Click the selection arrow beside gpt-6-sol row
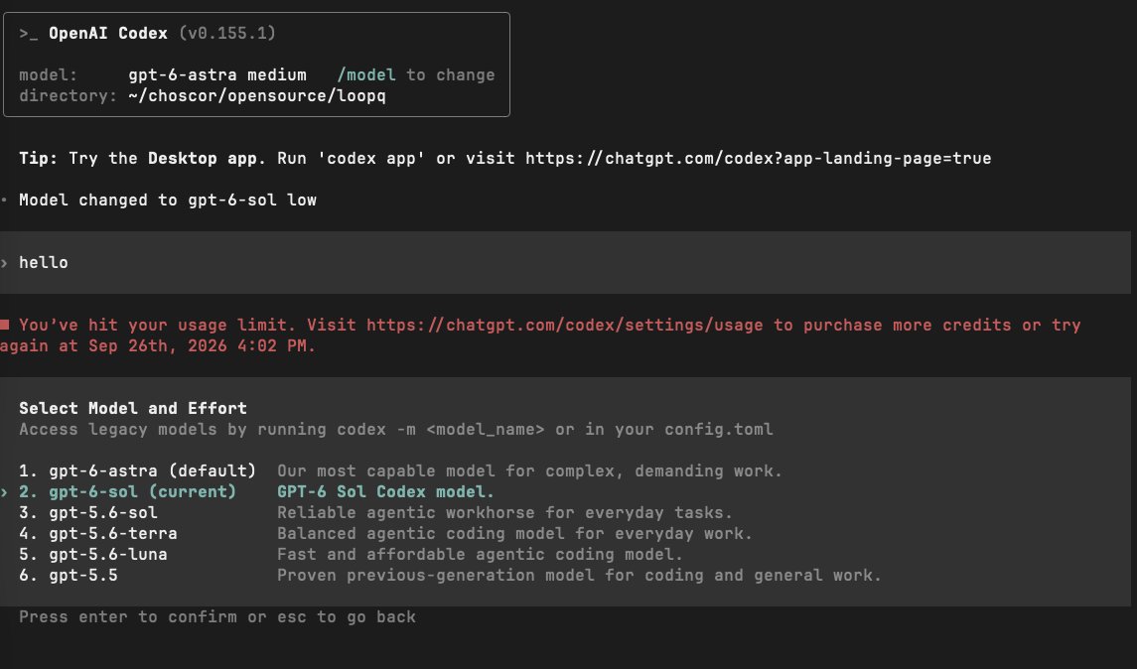 point(4,492)
